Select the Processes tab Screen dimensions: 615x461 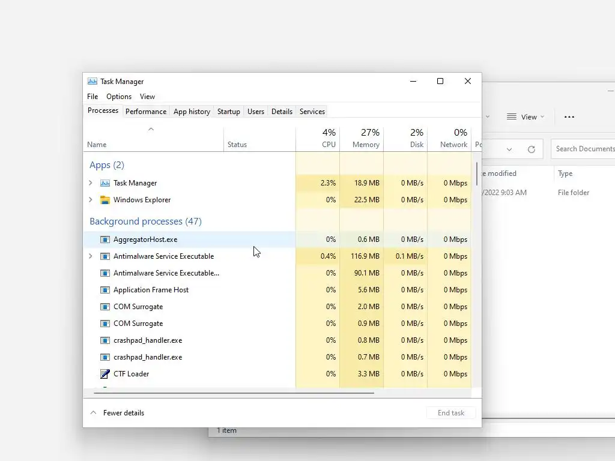[103, 111]
